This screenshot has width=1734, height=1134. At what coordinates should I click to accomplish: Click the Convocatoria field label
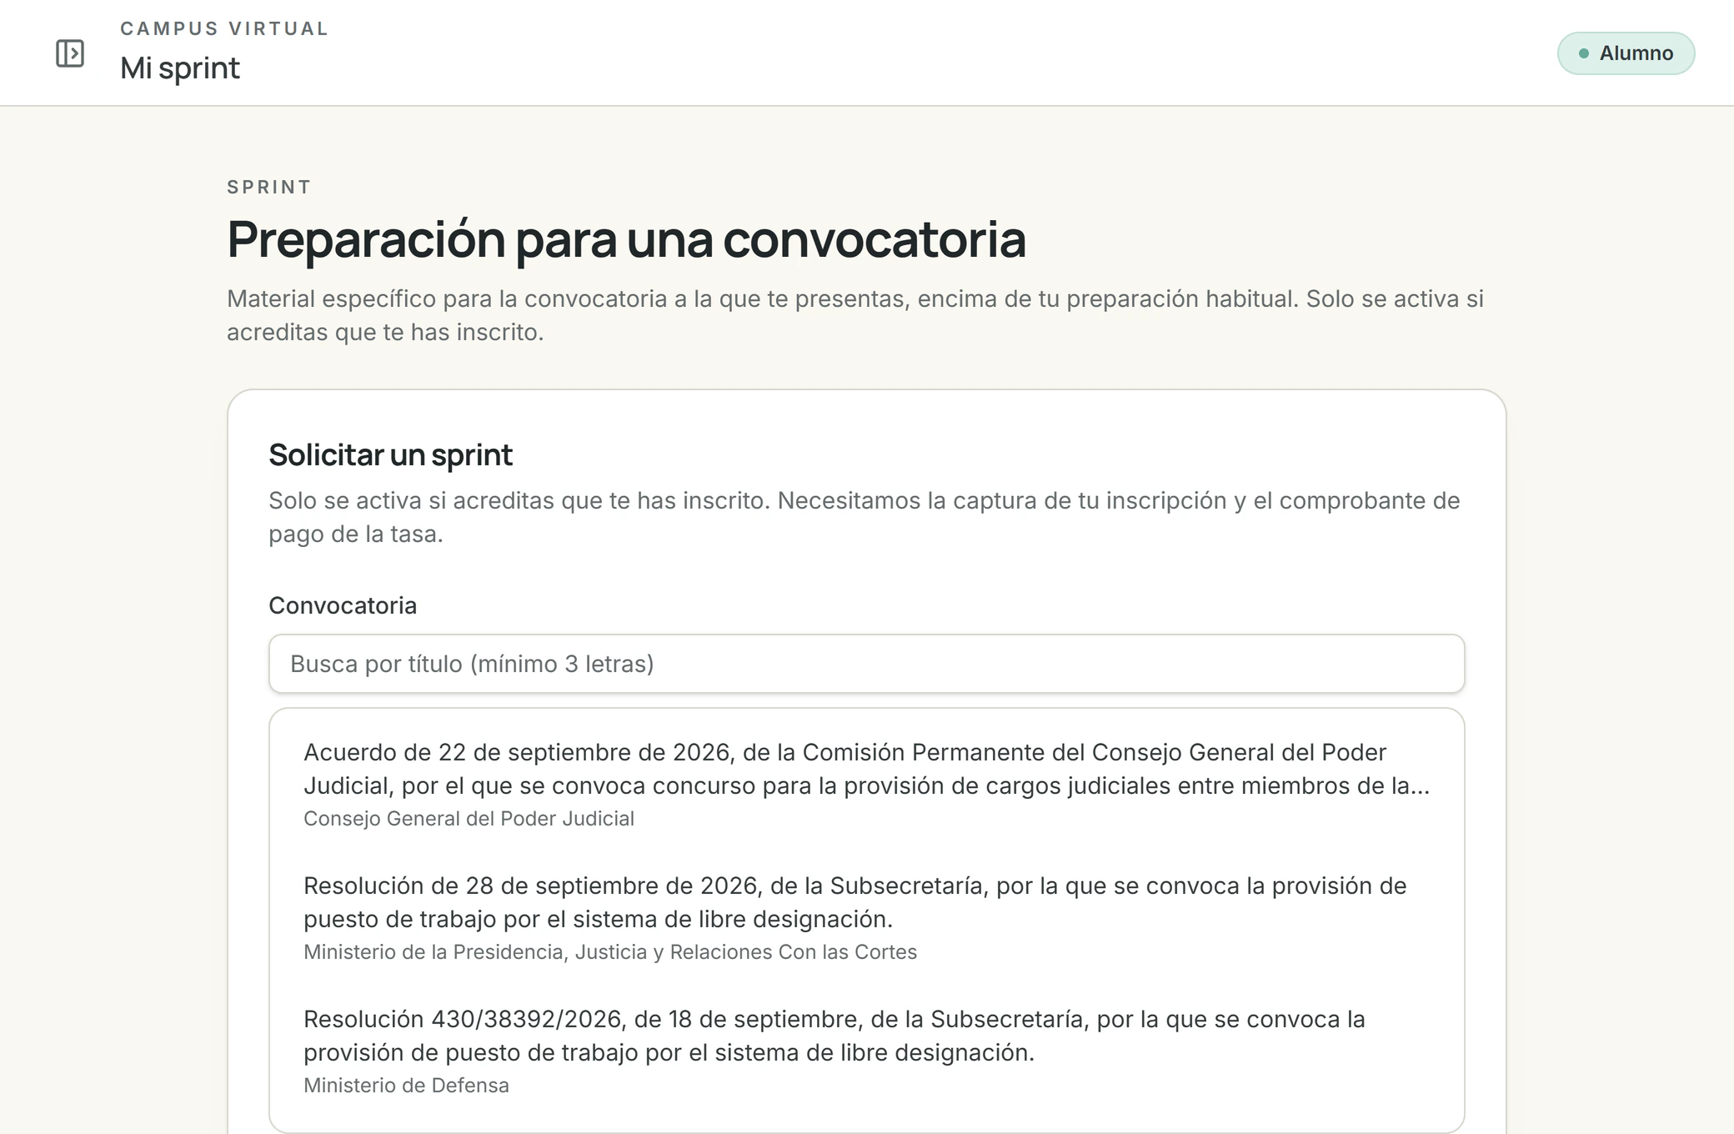[x=343, y=605]
